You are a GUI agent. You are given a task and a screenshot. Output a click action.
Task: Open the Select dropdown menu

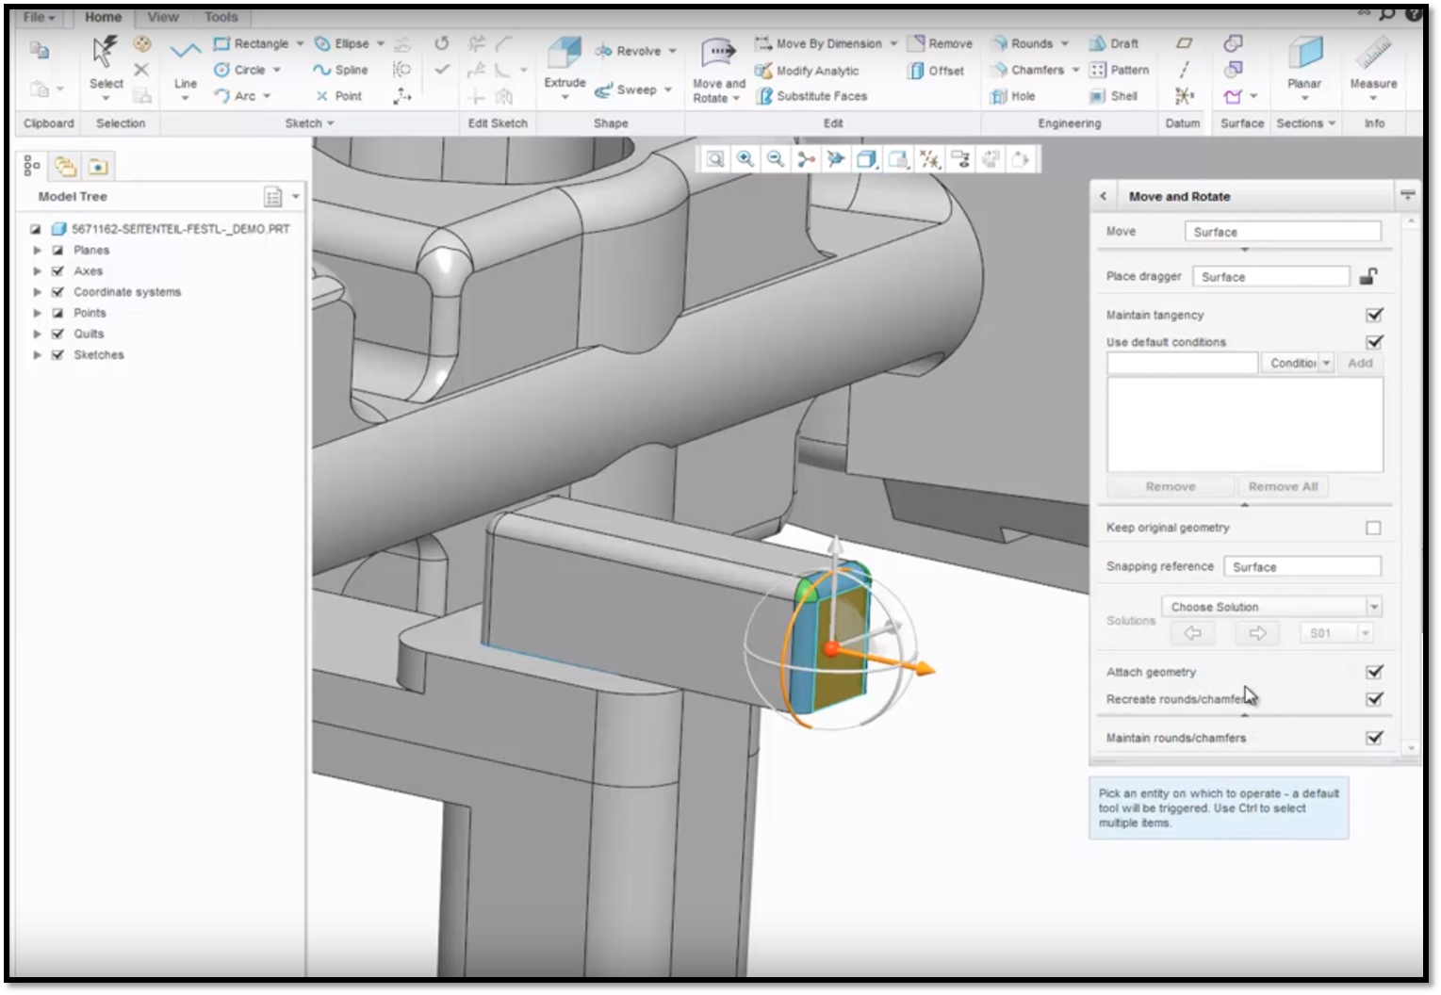[x=106, y=98]
